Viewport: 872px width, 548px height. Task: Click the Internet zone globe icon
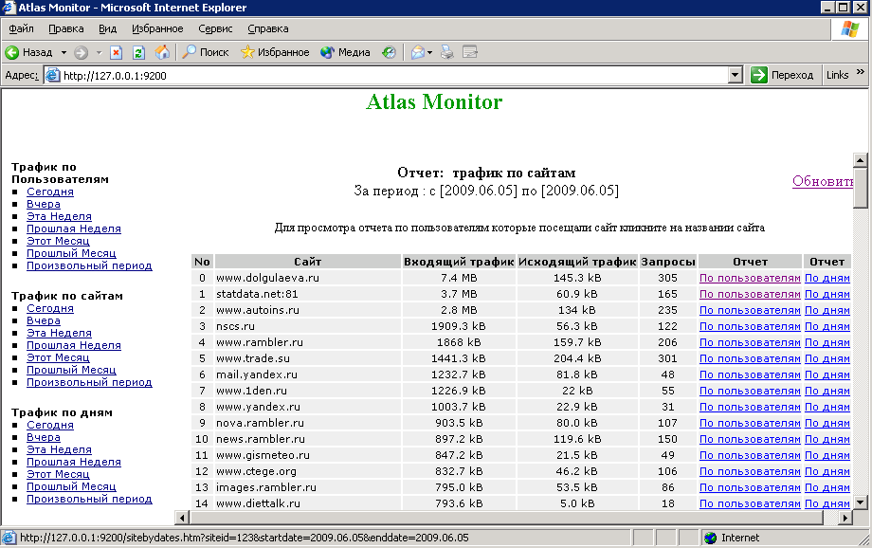(710, 538)
